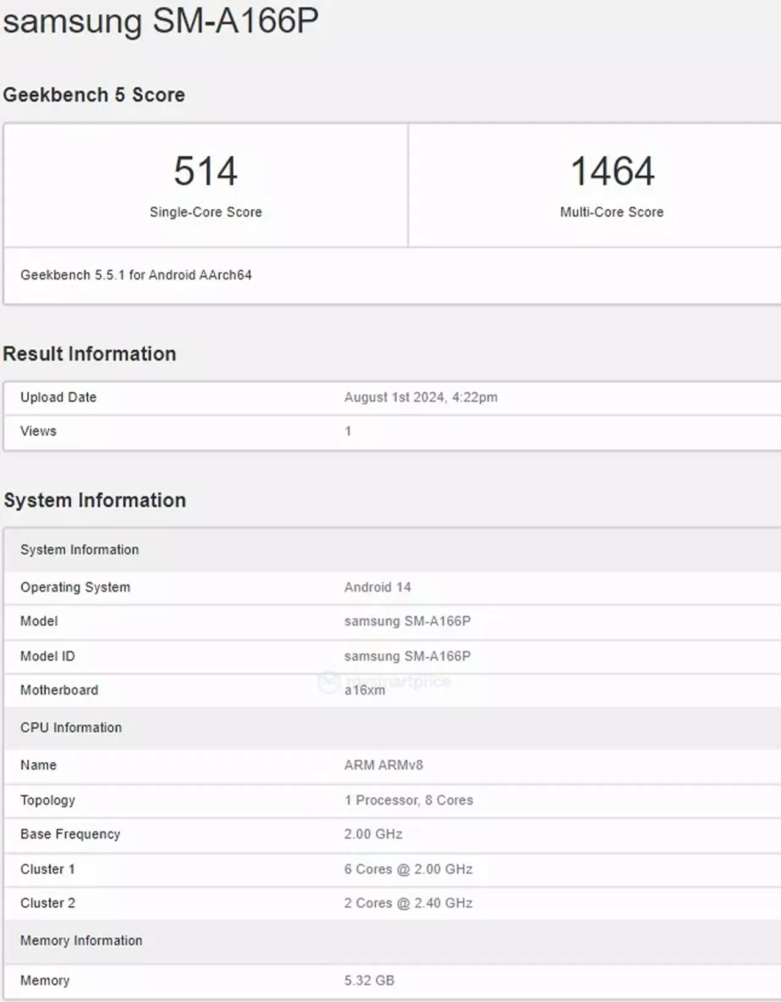Image resolution: width=781 pixels, height=1002 pixels.
Task: Click the 'System Information' table header row
Action: click(x=393, y=550)
